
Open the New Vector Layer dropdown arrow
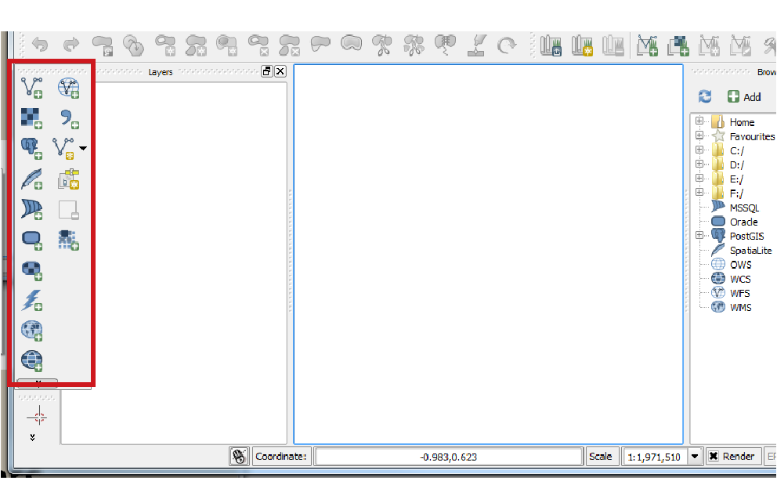[83, 148]
